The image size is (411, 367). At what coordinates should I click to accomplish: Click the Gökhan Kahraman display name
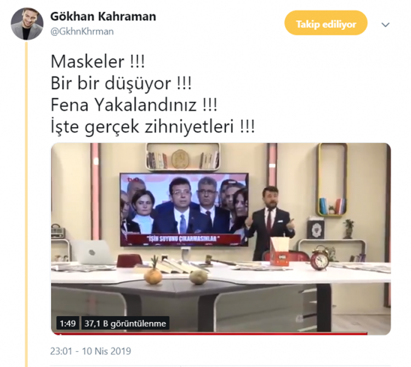pos(103,16)
